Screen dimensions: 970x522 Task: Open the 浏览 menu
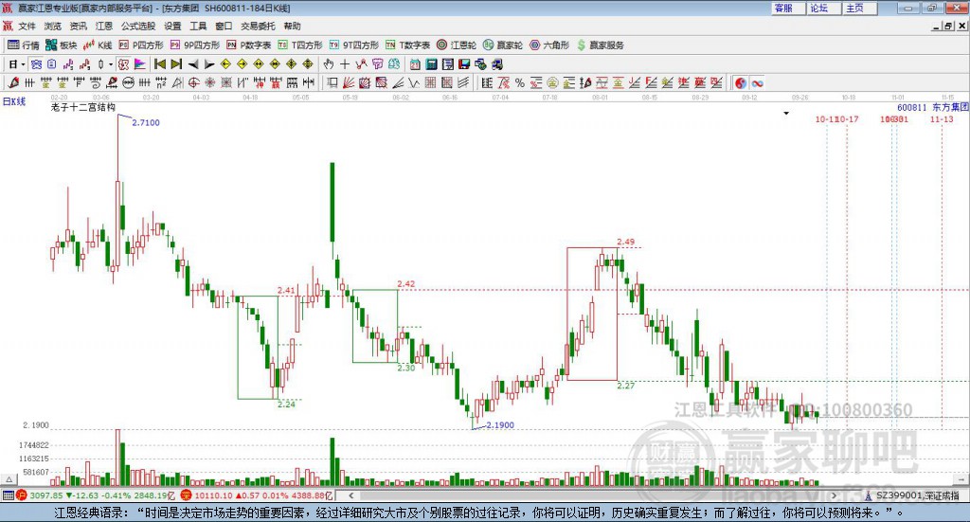pyautogui.click(x=53, y=26)
